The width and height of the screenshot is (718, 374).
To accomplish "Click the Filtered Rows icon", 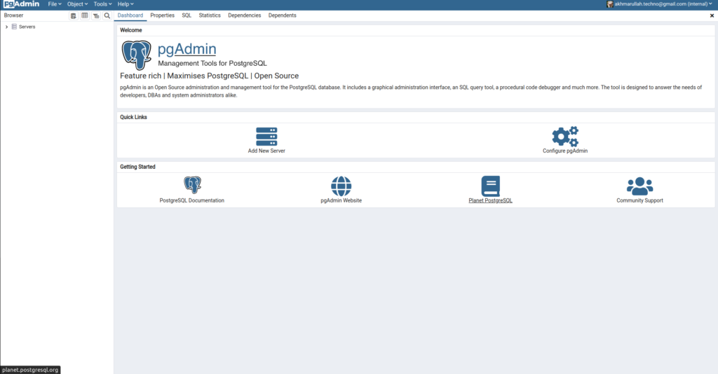I will (96, 15).
